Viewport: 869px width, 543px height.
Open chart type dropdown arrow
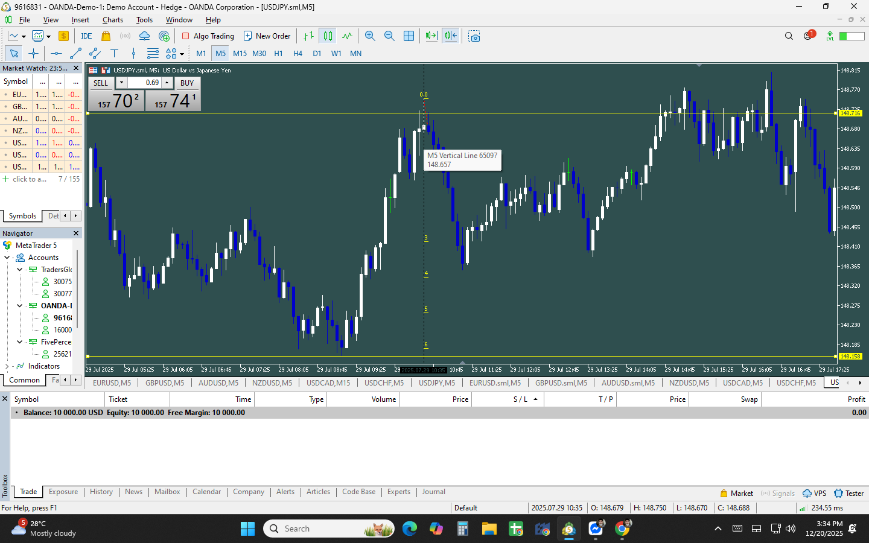(24, 37)
